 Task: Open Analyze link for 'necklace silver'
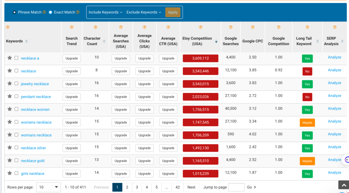click(x=334, y=147)
